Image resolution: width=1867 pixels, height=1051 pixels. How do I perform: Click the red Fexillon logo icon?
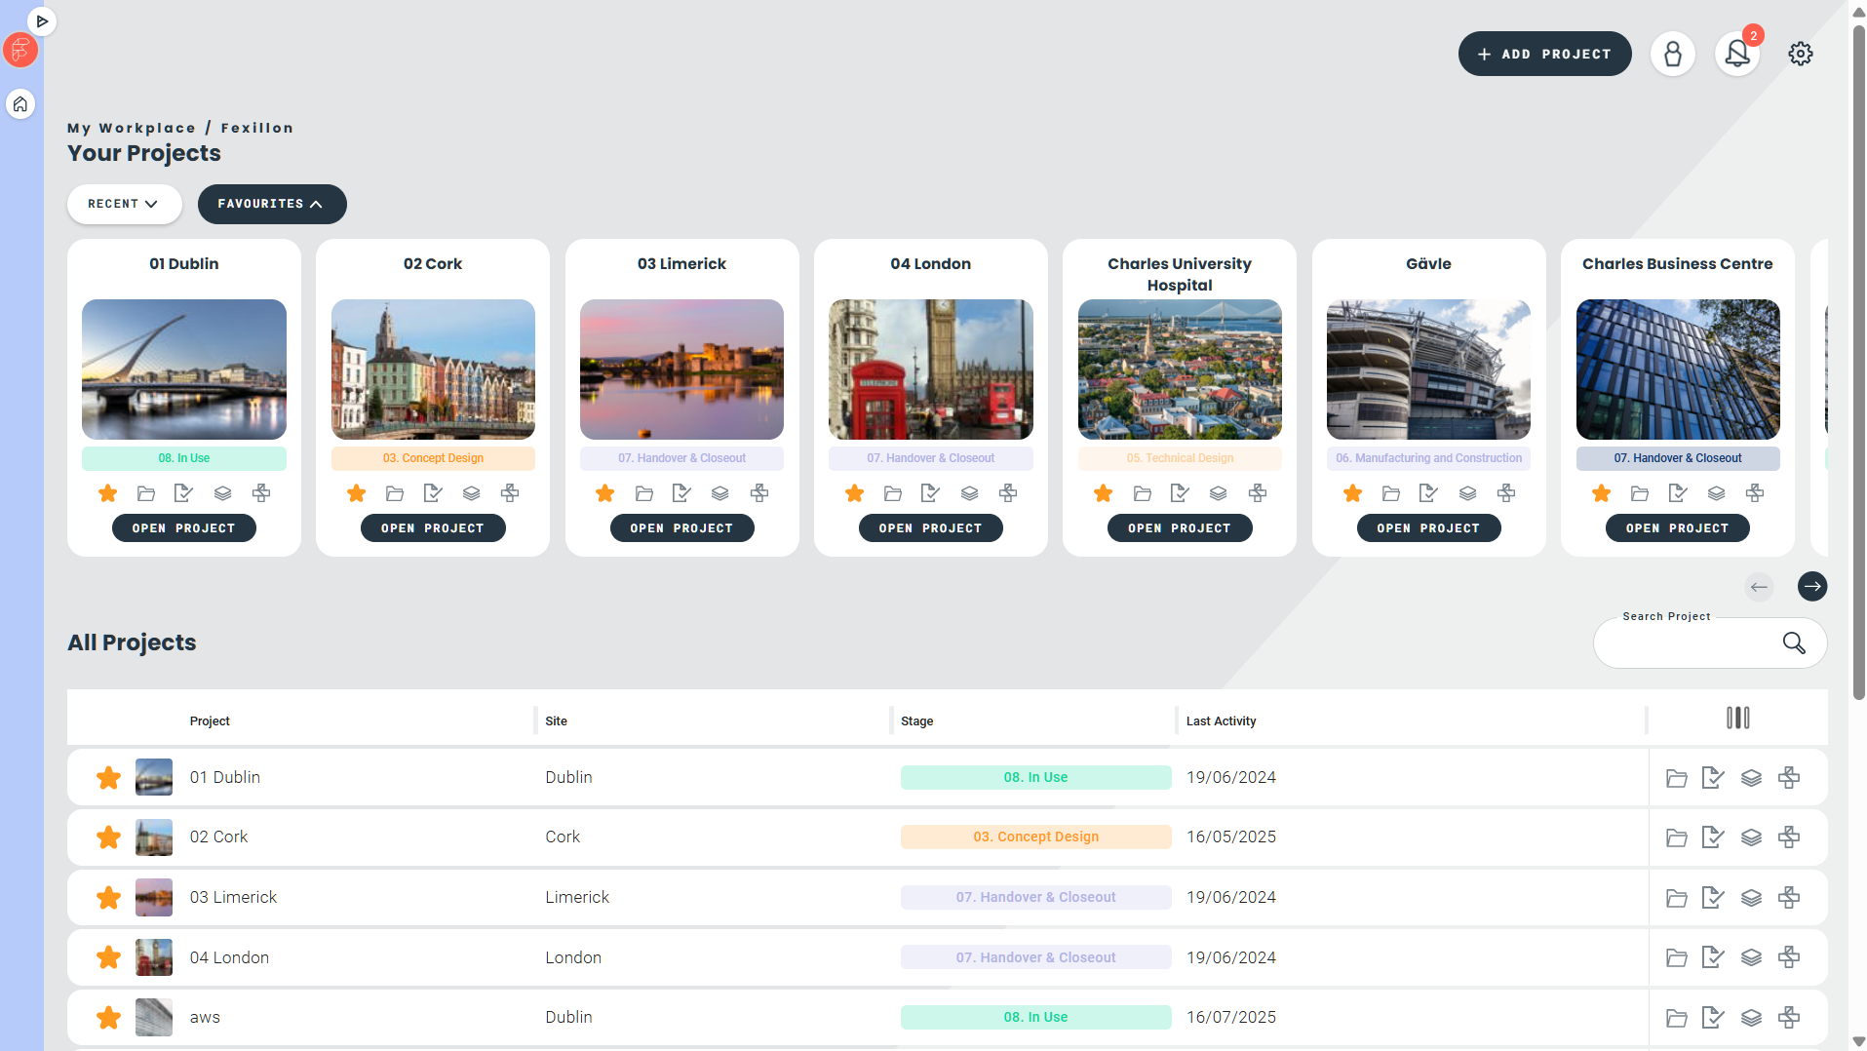click(x=20, y=51)
